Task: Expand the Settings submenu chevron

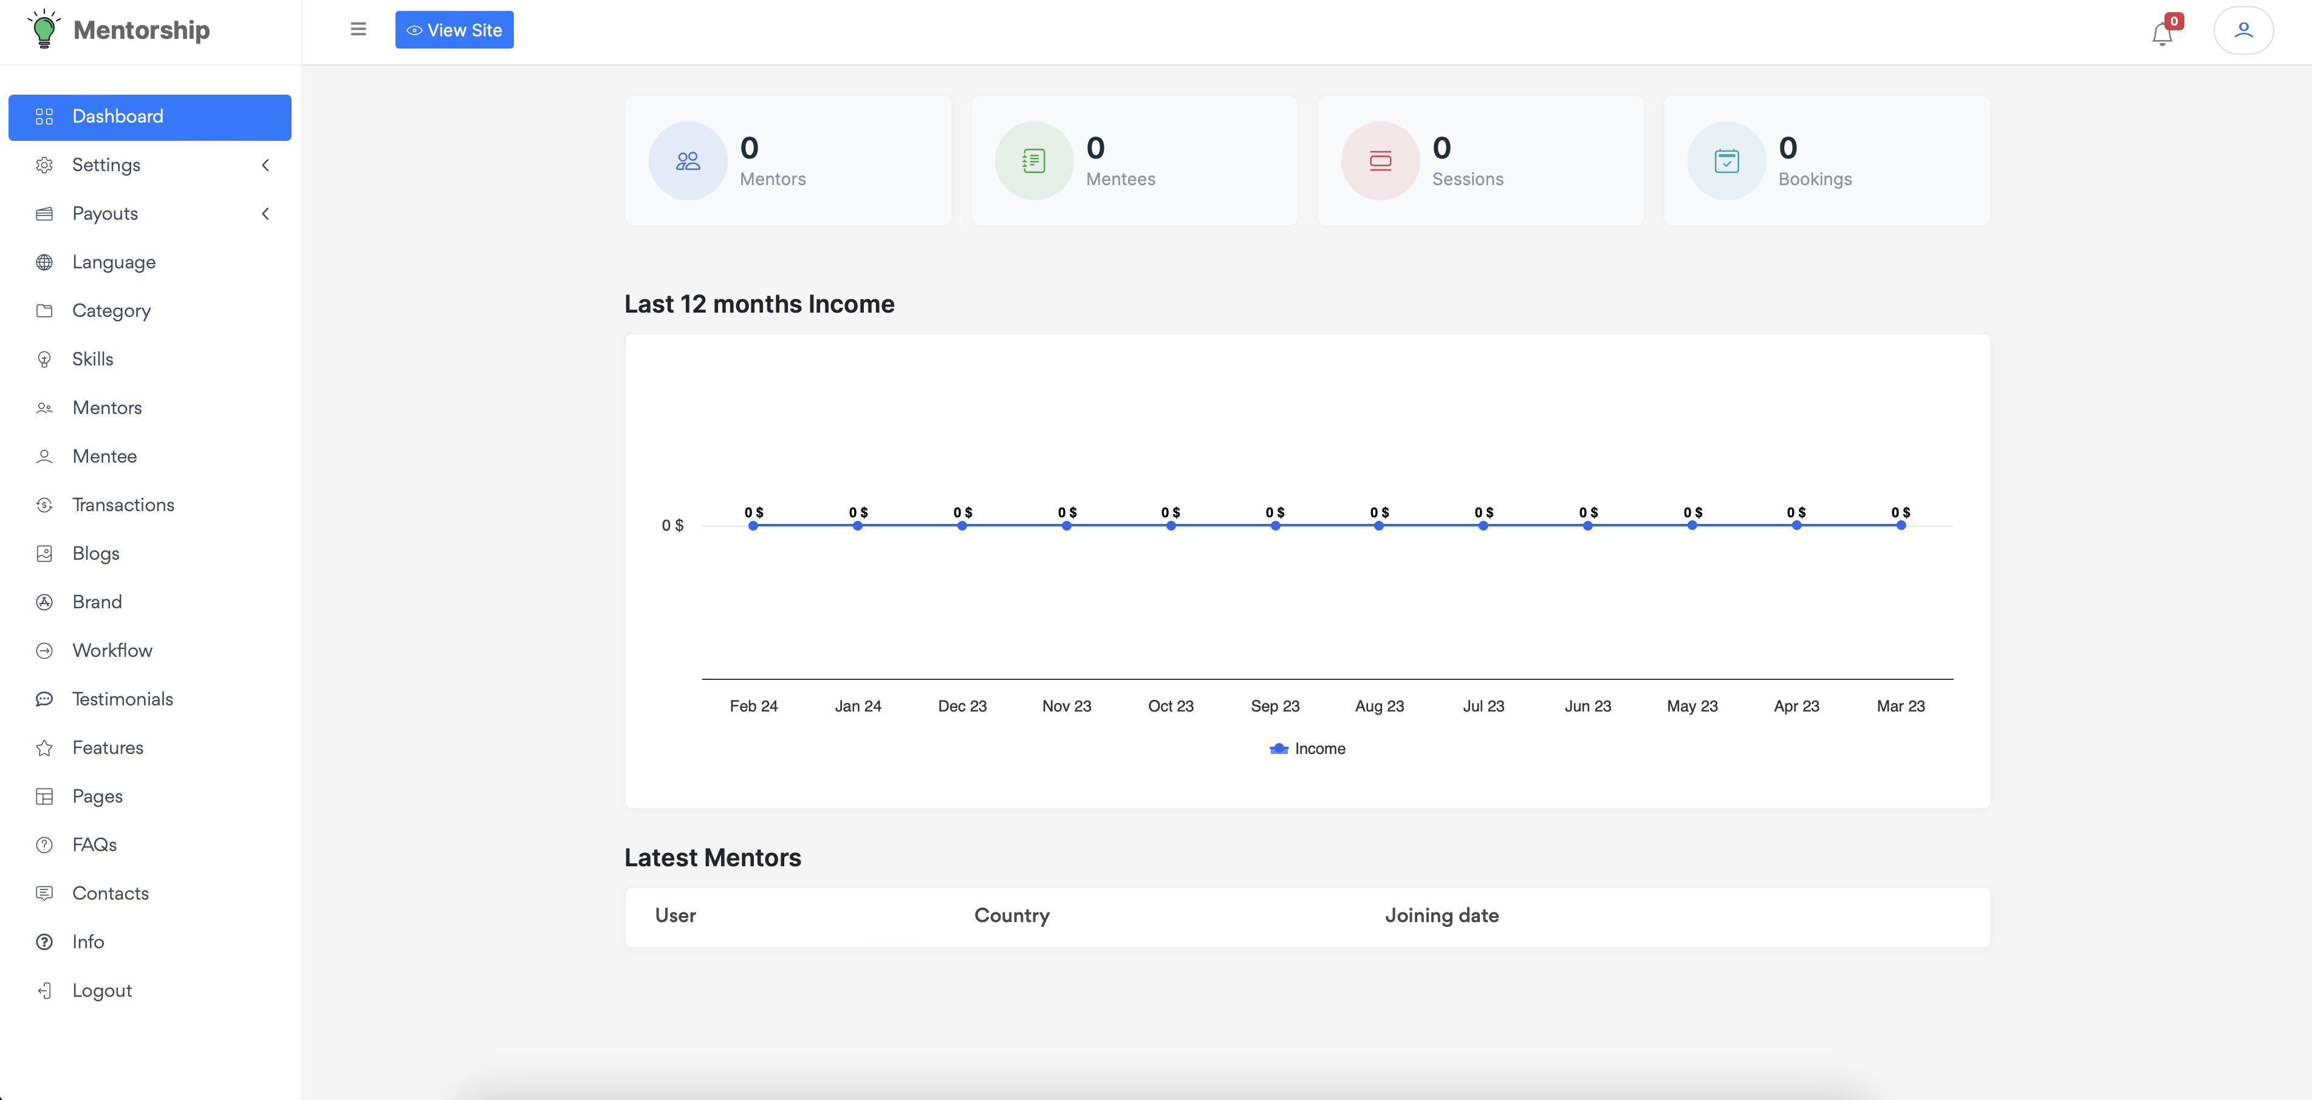Action: coord(265,165)
